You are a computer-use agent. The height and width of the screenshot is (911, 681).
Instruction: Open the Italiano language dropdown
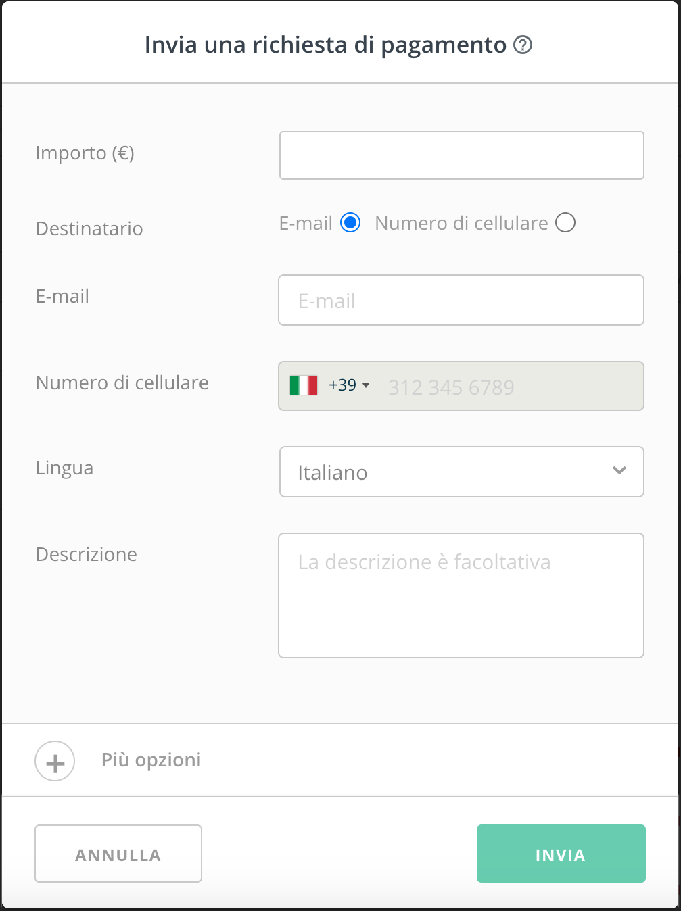point(462,472)
